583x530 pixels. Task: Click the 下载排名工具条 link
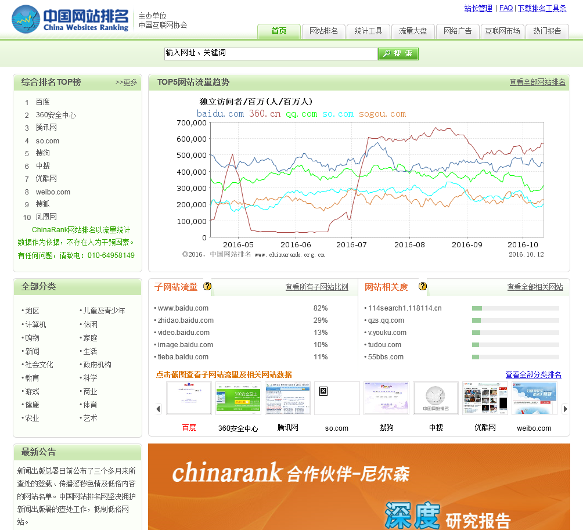pyautogui.click(x=542, y=8)
